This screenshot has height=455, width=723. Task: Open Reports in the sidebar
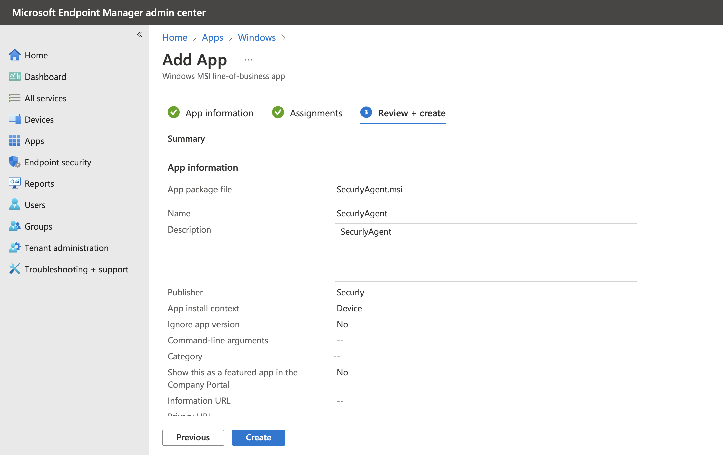click(39, 184)
